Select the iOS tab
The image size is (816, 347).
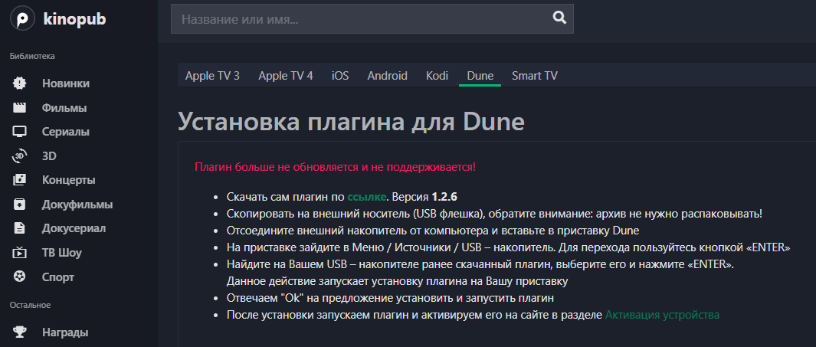point(340,75)
